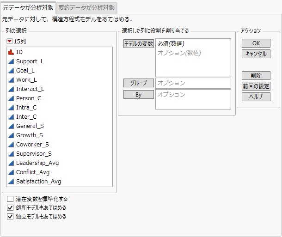Click the By option box

point(193,99)
